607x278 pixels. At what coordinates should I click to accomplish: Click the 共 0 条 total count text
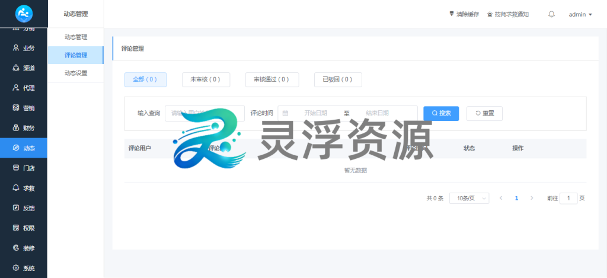pos(435,198)
